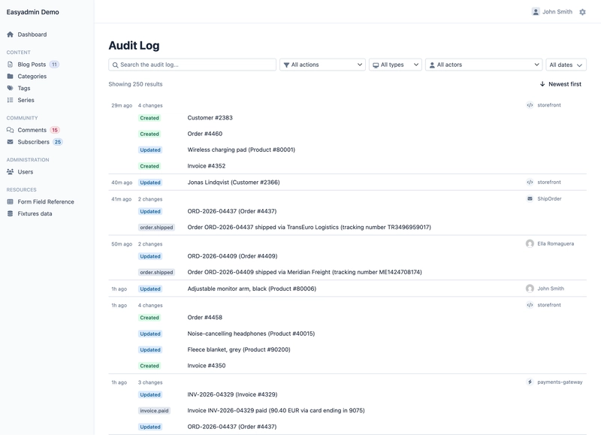Open ORD-2026-04409 order entry

(x=232, y=256)
